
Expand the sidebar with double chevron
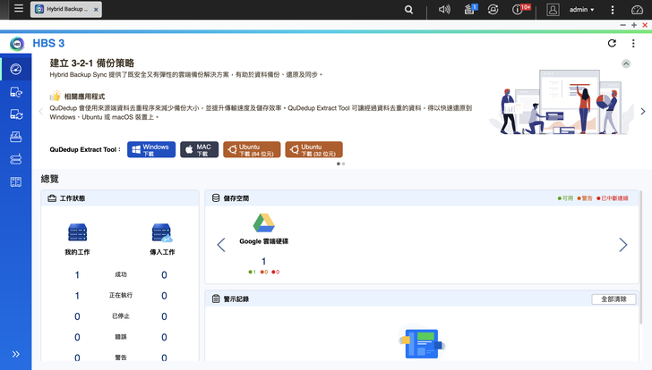pos(16,354)
